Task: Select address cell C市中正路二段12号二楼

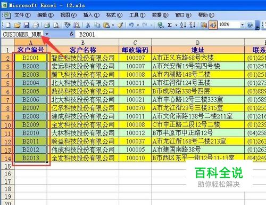Action: pos(198,124)
